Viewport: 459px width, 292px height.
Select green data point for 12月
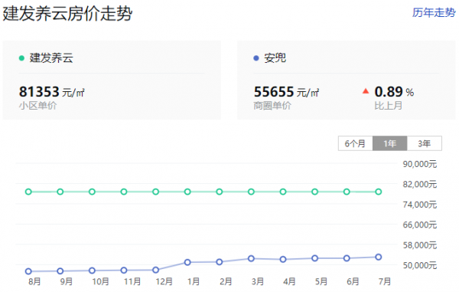point(156,192)
